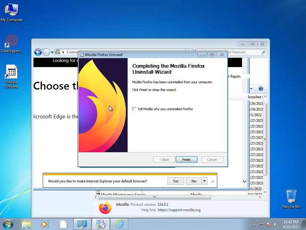Click the Installed On column header
This screenshot has width=306, height=230.
tap(255, 97)
